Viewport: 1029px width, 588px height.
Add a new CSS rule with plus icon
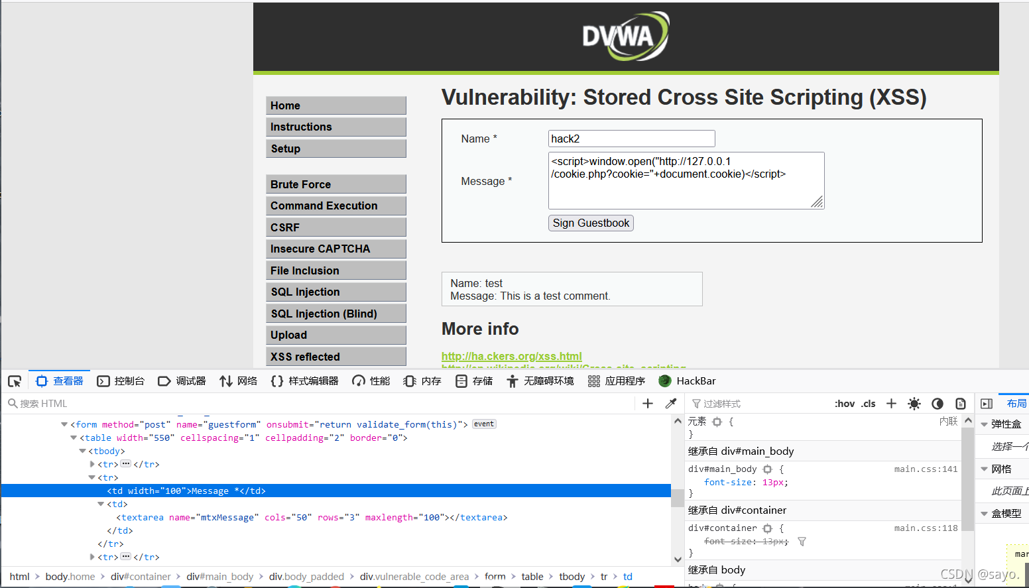pos(891,403)
